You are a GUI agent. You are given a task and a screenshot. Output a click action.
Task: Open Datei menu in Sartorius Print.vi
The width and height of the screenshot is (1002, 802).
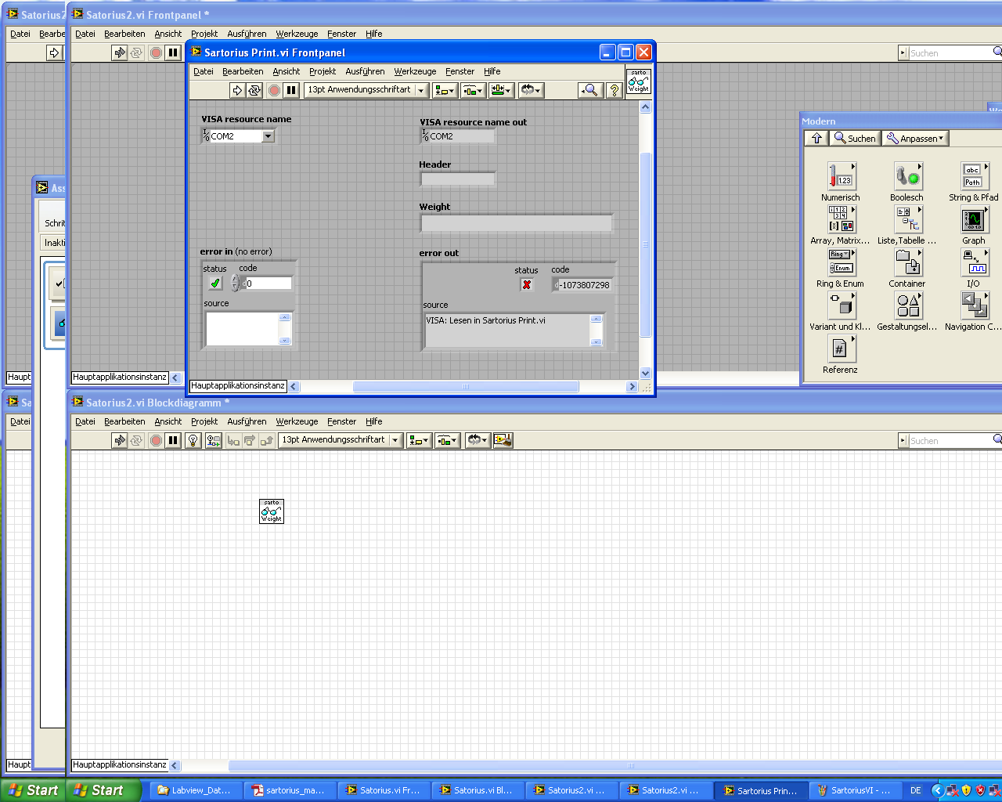point(204,71)
